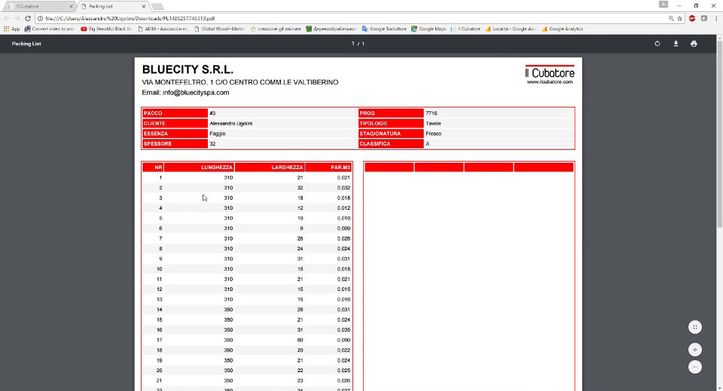
Task: Open the Località - Google Analytics bookmark
Action: [511, 29]
